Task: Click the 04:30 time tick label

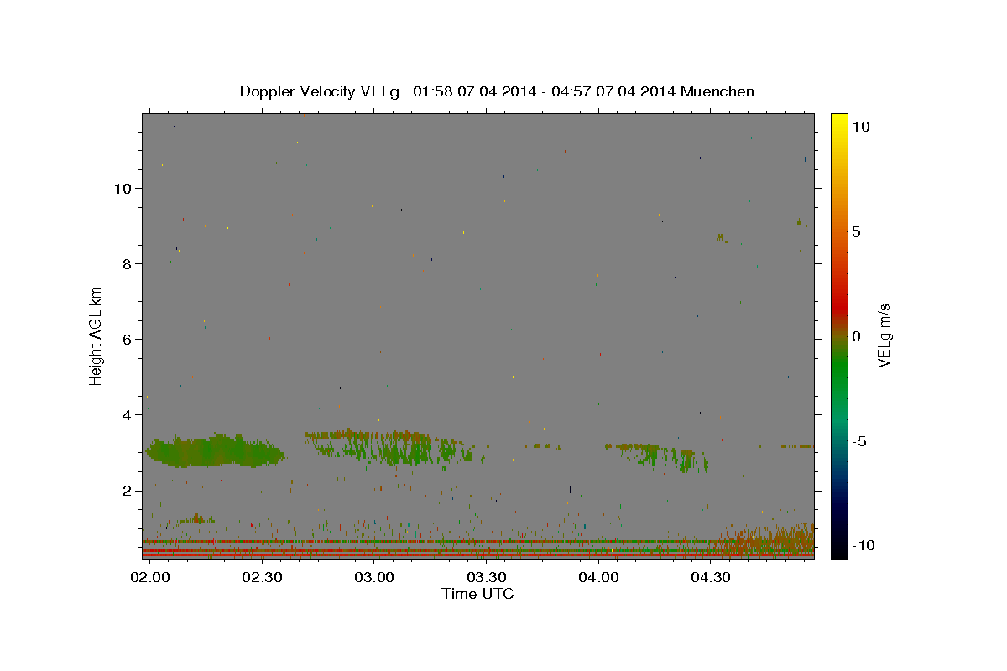Action: (710, 578)
